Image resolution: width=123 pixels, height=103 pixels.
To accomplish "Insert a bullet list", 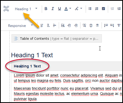I will coord(90,9).
